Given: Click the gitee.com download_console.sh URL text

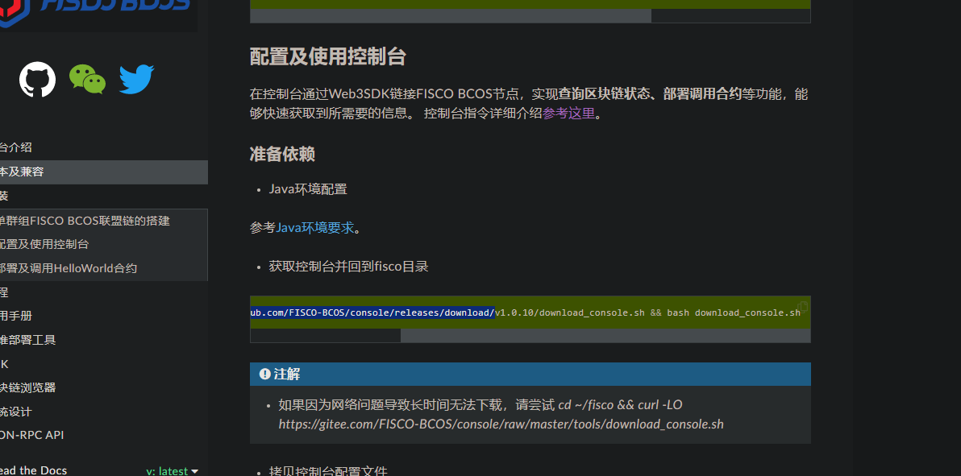Looking at the screenshot, I should pyautogui.click(x=501, y=424).
